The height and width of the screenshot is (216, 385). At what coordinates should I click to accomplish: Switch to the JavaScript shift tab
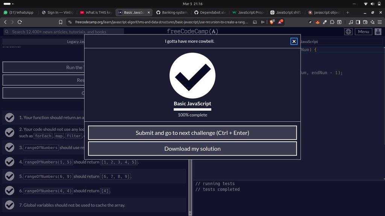click(x=286, y=12)
